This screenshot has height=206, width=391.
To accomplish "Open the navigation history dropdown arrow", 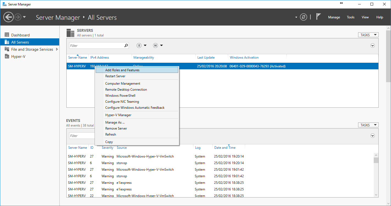I will pos(24,17).
